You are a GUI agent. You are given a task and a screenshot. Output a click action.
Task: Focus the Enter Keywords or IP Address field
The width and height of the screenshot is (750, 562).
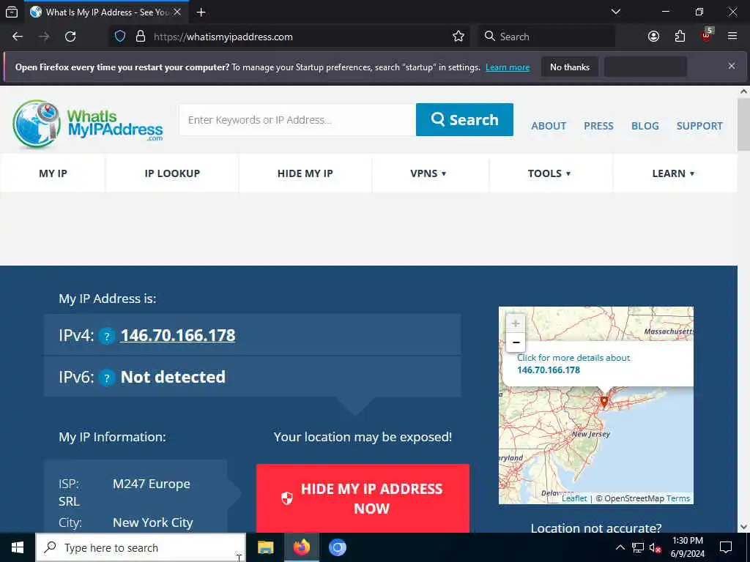297,120
